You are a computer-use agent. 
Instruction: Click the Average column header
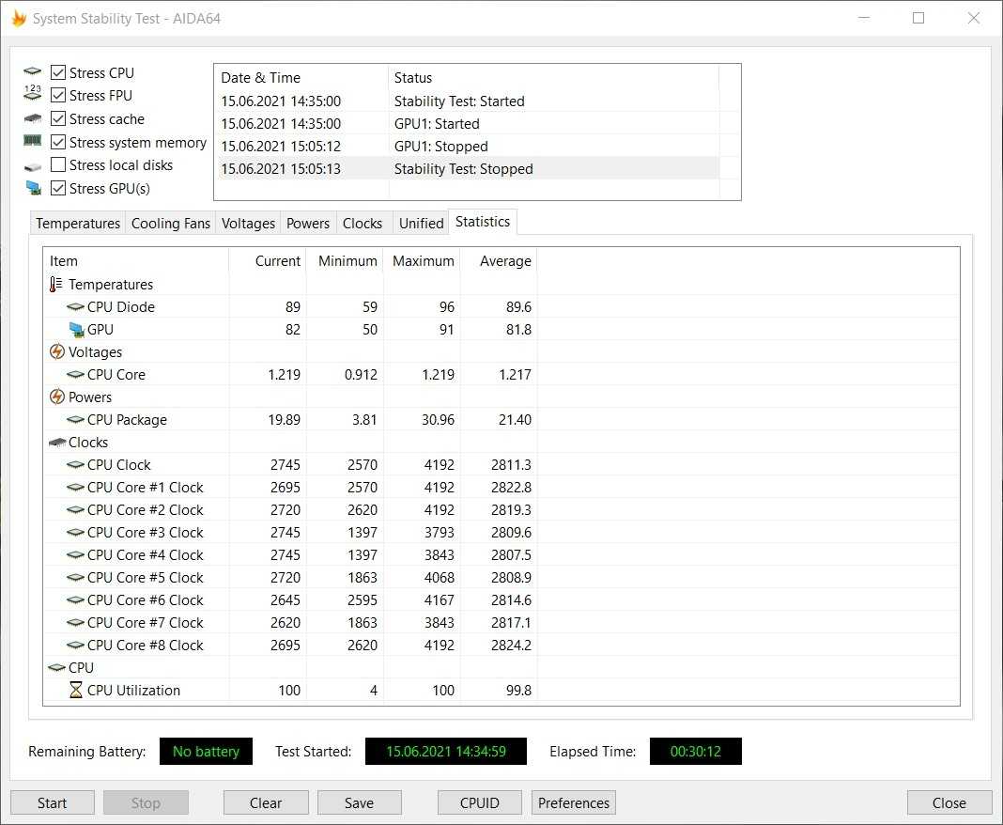pos(505,261)
